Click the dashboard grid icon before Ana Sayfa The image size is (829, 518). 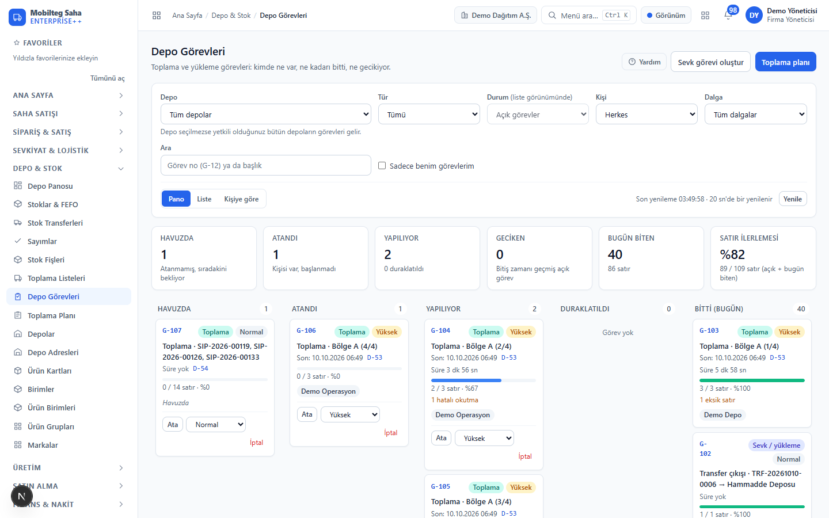(157, 16)
